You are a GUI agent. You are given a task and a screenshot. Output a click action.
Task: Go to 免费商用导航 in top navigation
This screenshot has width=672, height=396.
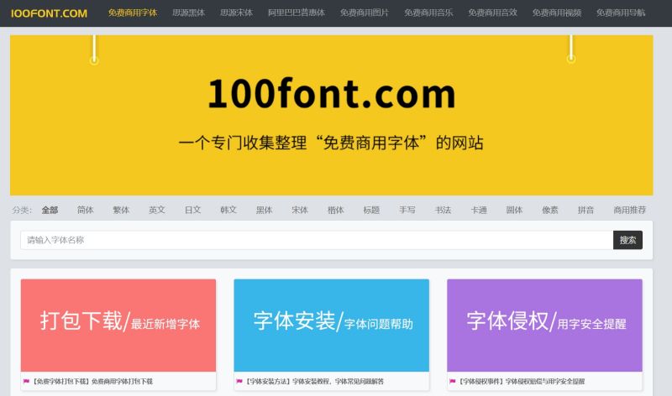(621, 13)
